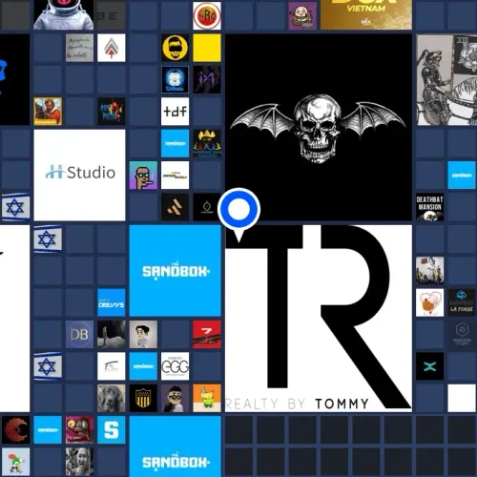Select the dog photo tile
This screenshot has width=477, height=477.
[112, 398]
